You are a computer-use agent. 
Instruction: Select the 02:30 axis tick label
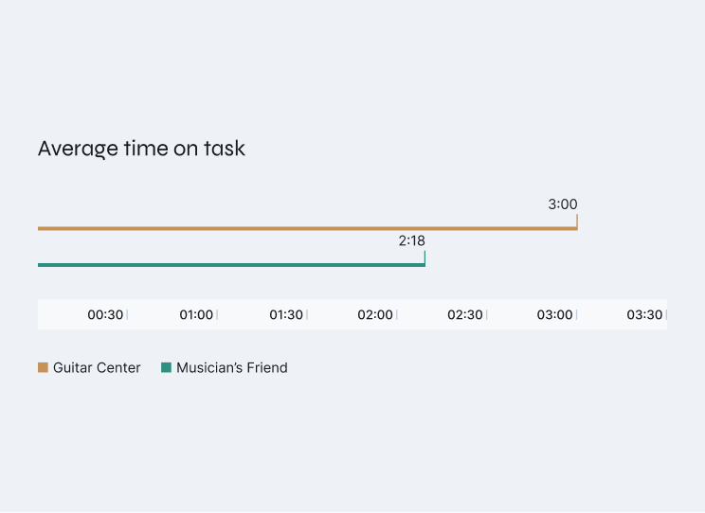click(x=465, y=315)
